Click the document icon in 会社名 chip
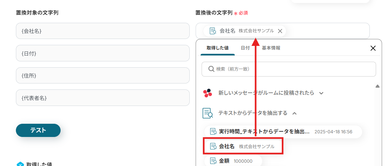This screenshot has height=166, width=388. pos(213,31)
